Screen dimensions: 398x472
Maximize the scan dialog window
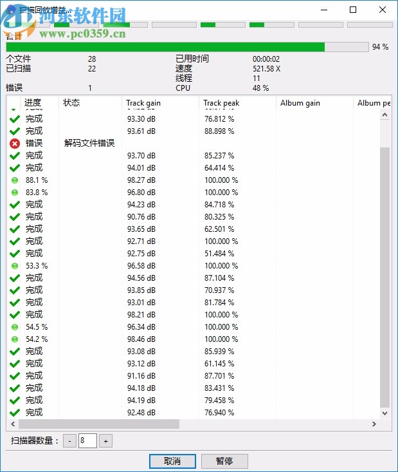pos(353,10)
